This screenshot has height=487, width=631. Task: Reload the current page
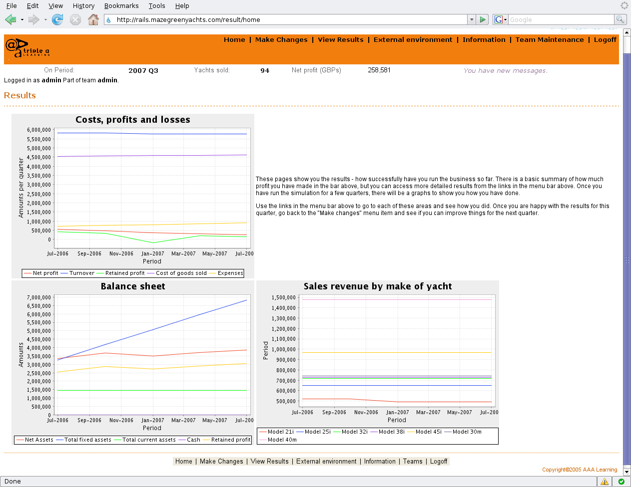coord(57,19)
